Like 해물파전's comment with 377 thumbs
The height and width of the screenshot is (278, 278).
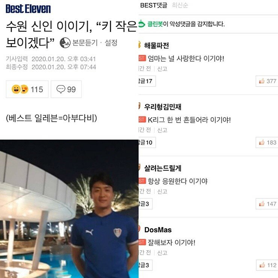tap(267, 81)
